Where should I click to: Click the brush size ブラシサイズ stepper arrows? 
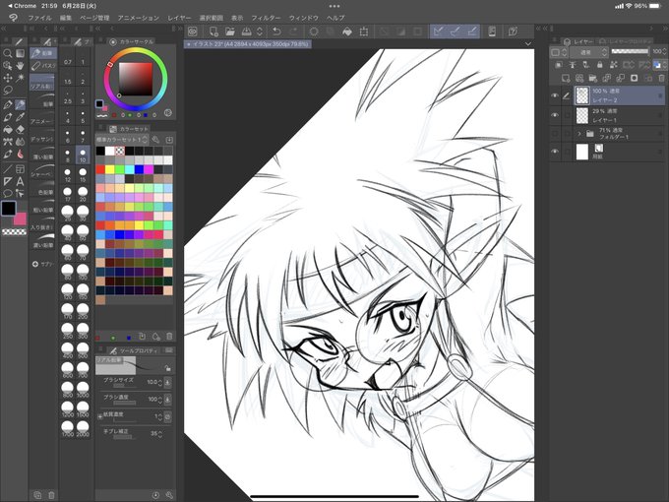(x=160, y=383)
